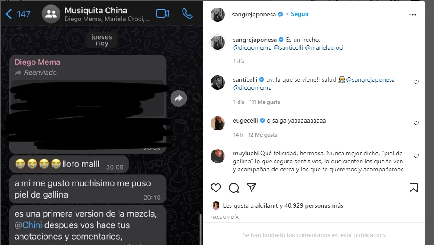This screenshot has width=434, height=245.
Task: Tap the voice call phone icon
Action: click(187, 14)
